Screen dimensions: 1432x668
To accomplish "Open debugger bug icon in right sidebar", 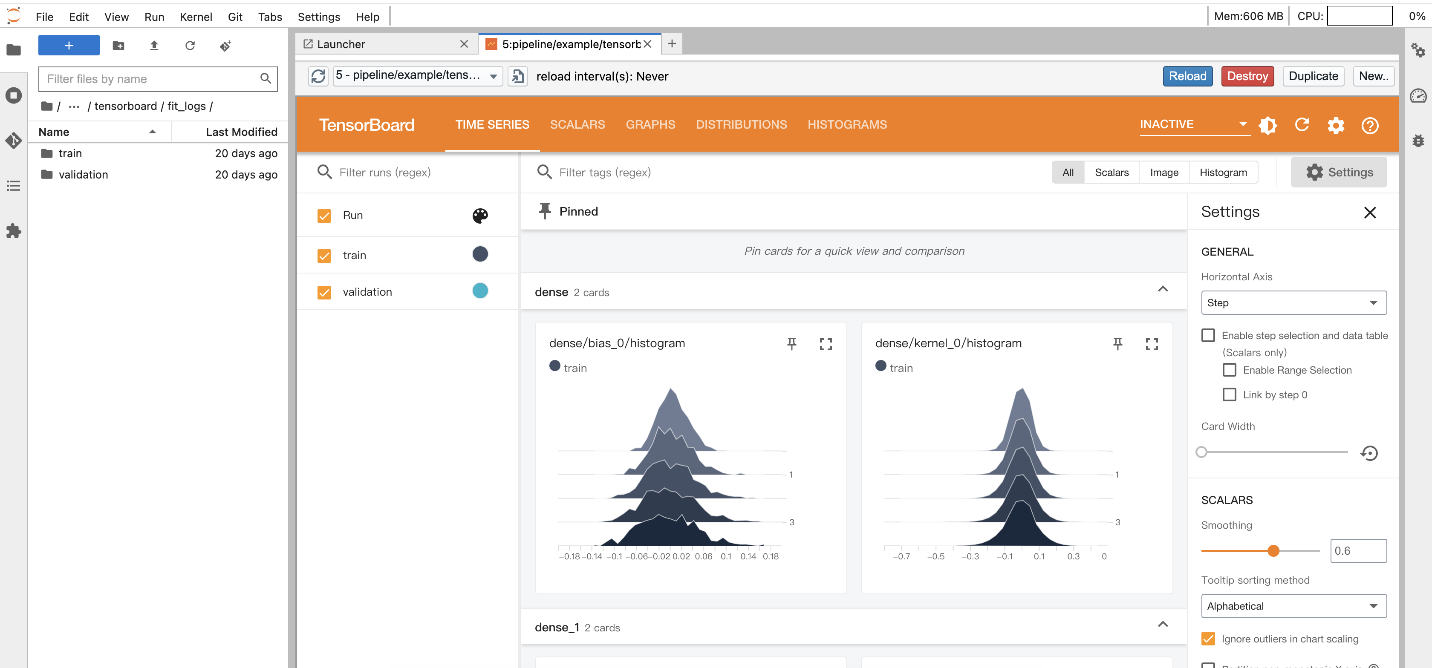I will click(1418, 140).
